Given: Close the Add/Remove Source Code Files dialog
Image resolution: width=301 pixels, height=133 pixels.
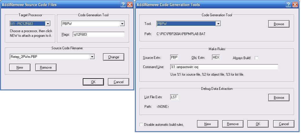Looking at the screenshot, I should coord(130,5).
